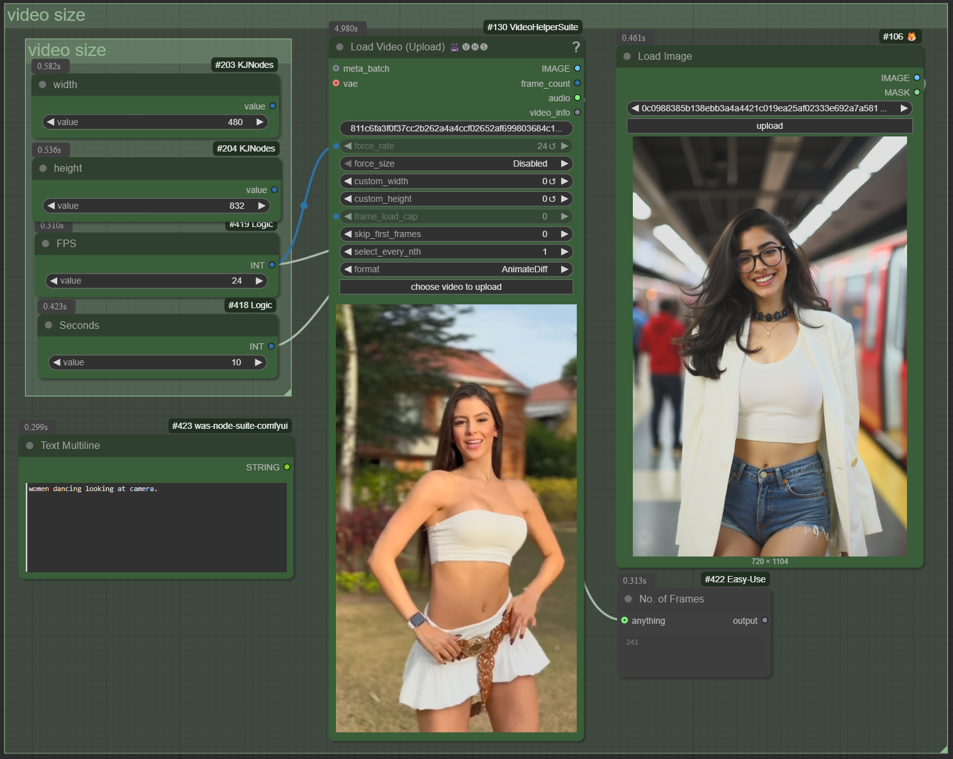Click the #203 KJNodes badge
Viewport: 953px width, 759px height.
[244, 65]
